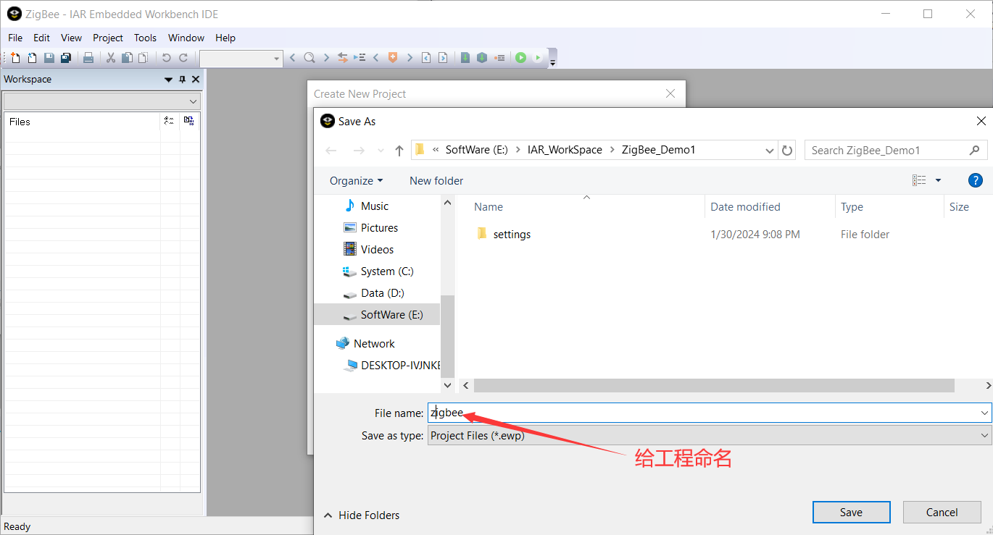Select the Music folder in navigation pane
Image resolution: width=993 pixels, height=535 pixels.
click(x=376, y=206)
